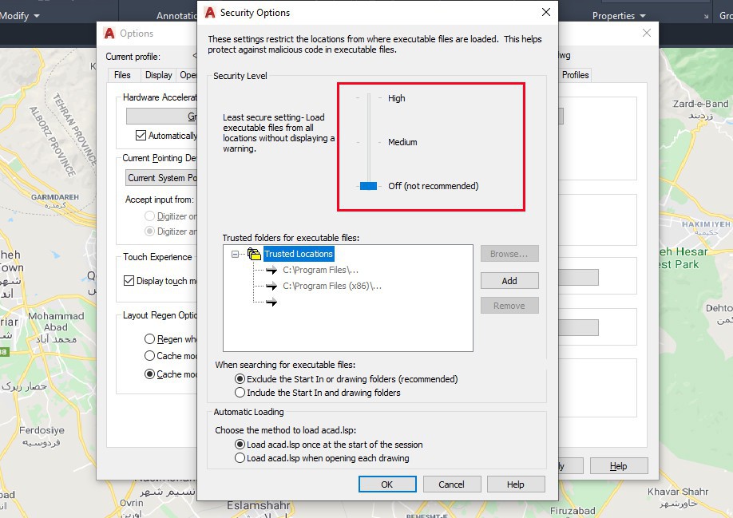Viewport: 733px width, 518px height.
Task: Select C:\Program Files\... trusted path
Action: 321,270
